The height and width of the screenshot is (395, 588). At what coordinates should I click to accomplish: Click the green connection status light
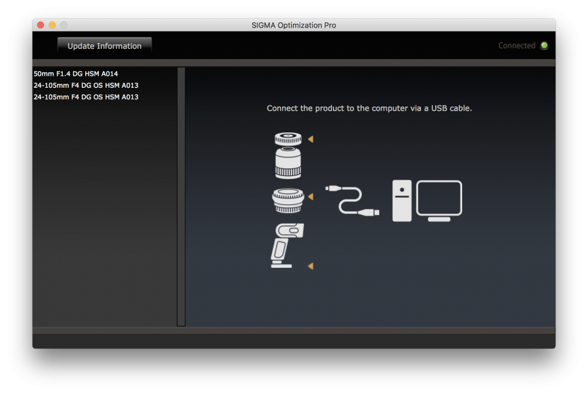point(544,45)
